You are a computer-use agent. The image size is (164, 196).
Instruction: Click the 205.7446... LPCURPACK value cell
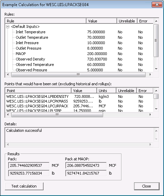point(83,106)
